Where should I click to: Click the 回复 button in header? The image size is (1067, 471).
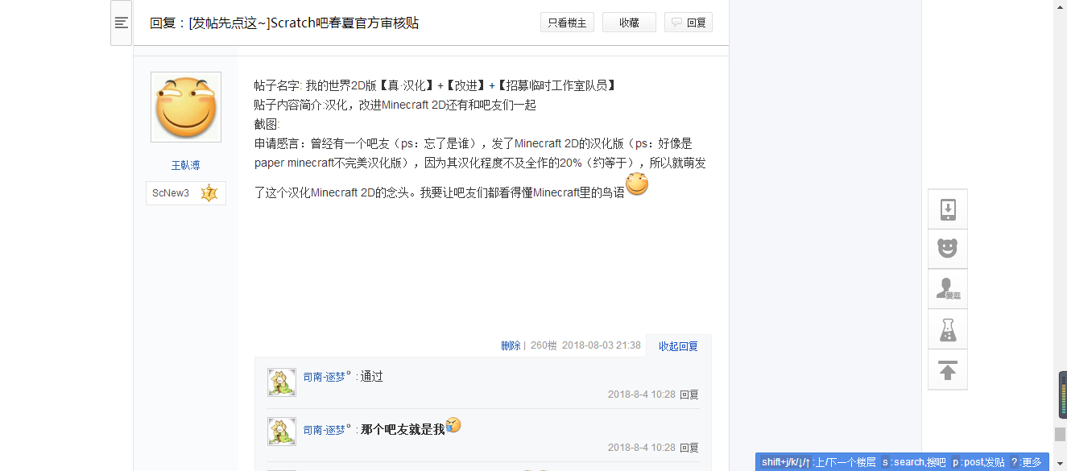[x=689, y=23]
